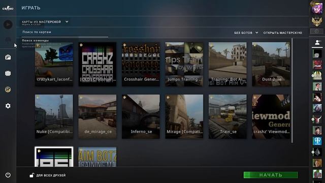This screenshot has height=183, width=325.
Task: Select the [OLD] Crosshair Generator map
Action: 97,65
